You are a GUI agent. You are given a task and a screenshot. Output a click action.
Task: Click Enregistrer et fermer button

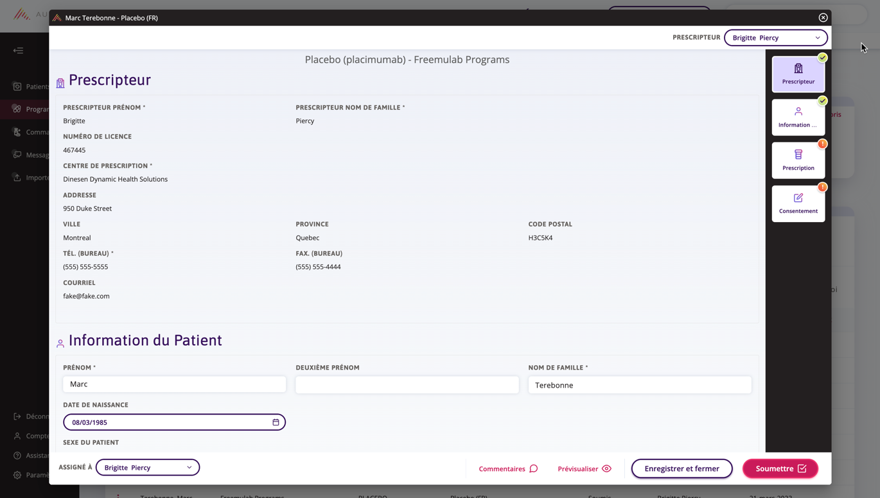pos(682,468)
